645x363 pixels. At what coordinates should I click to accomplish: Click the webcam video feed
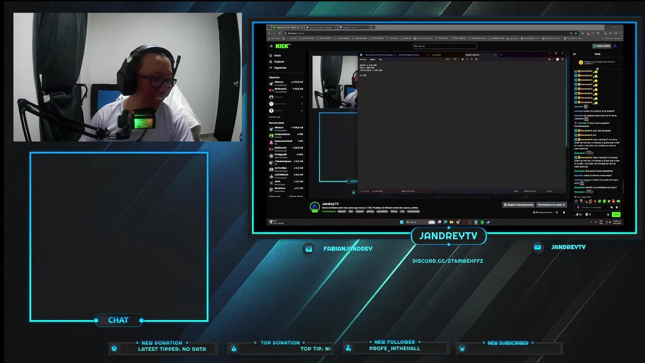tap(127, 77)
